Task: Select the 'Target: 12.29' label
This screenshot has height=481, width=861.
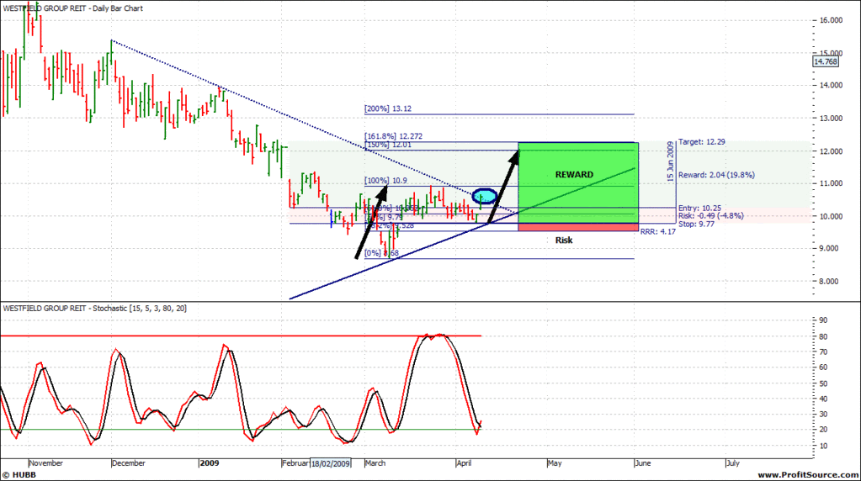Action: 701,141
